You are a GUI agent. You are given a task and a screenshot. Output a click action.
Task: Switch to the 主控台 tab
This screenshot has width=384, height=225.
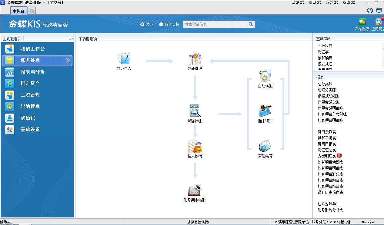(x=18, y=11)
